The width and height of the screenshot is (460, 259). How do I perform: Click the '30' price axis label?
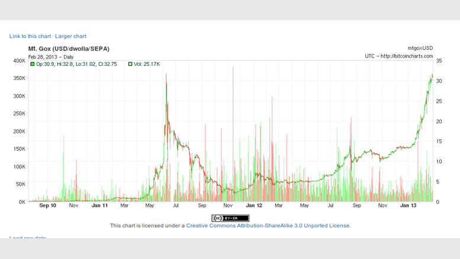pyautogui.click(x=439, y=81)
